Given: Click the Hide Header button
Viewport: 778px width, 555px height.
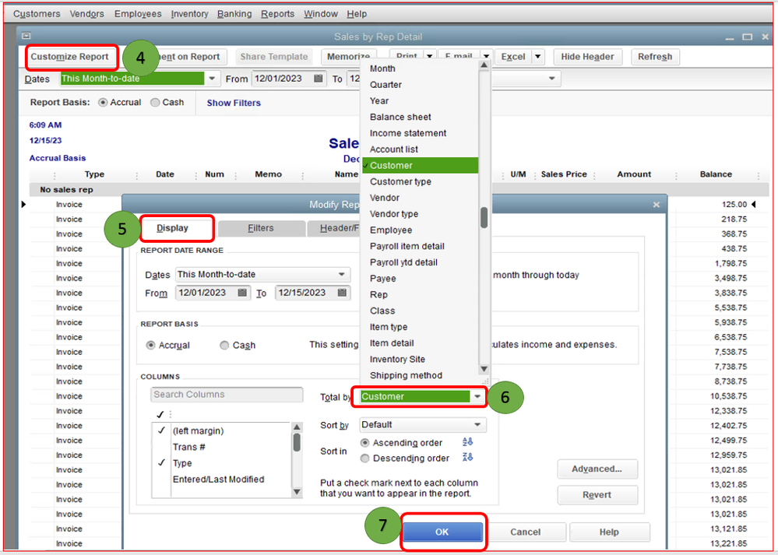Looking at the screenshot, I should click(x=587, y=57).
